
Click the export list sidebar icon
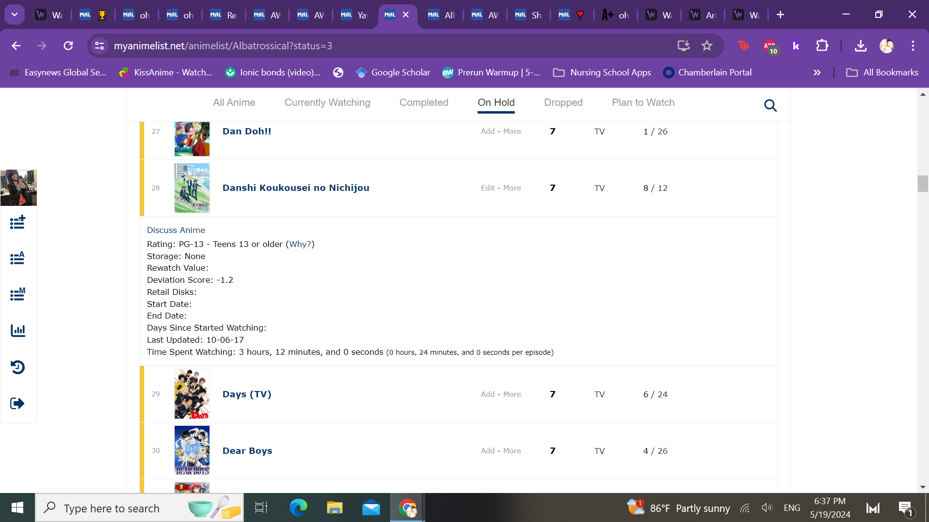click(17, 403)
